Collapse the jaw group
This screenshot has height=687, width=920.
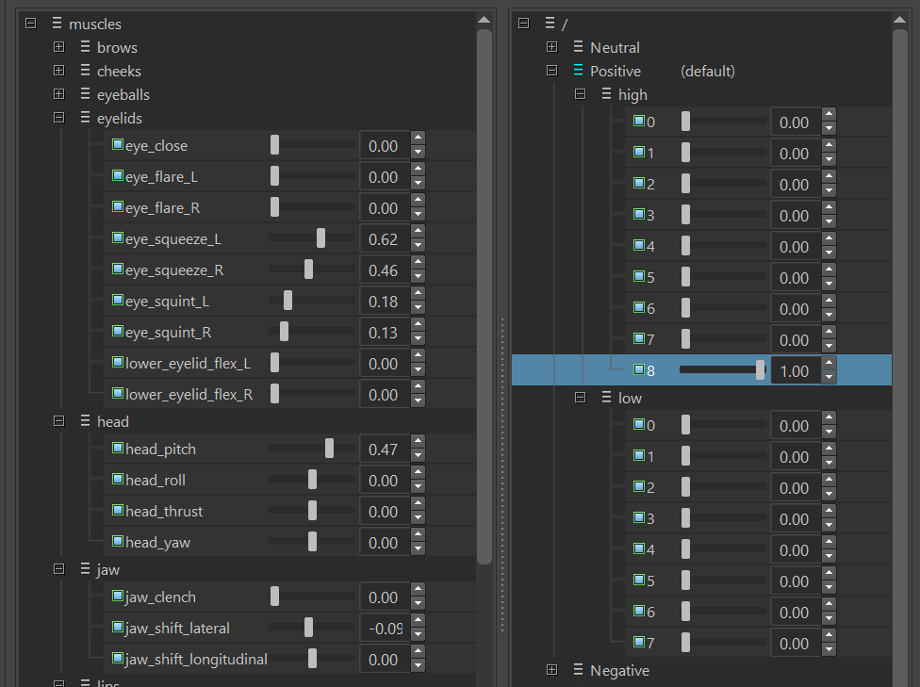point(58,569)
